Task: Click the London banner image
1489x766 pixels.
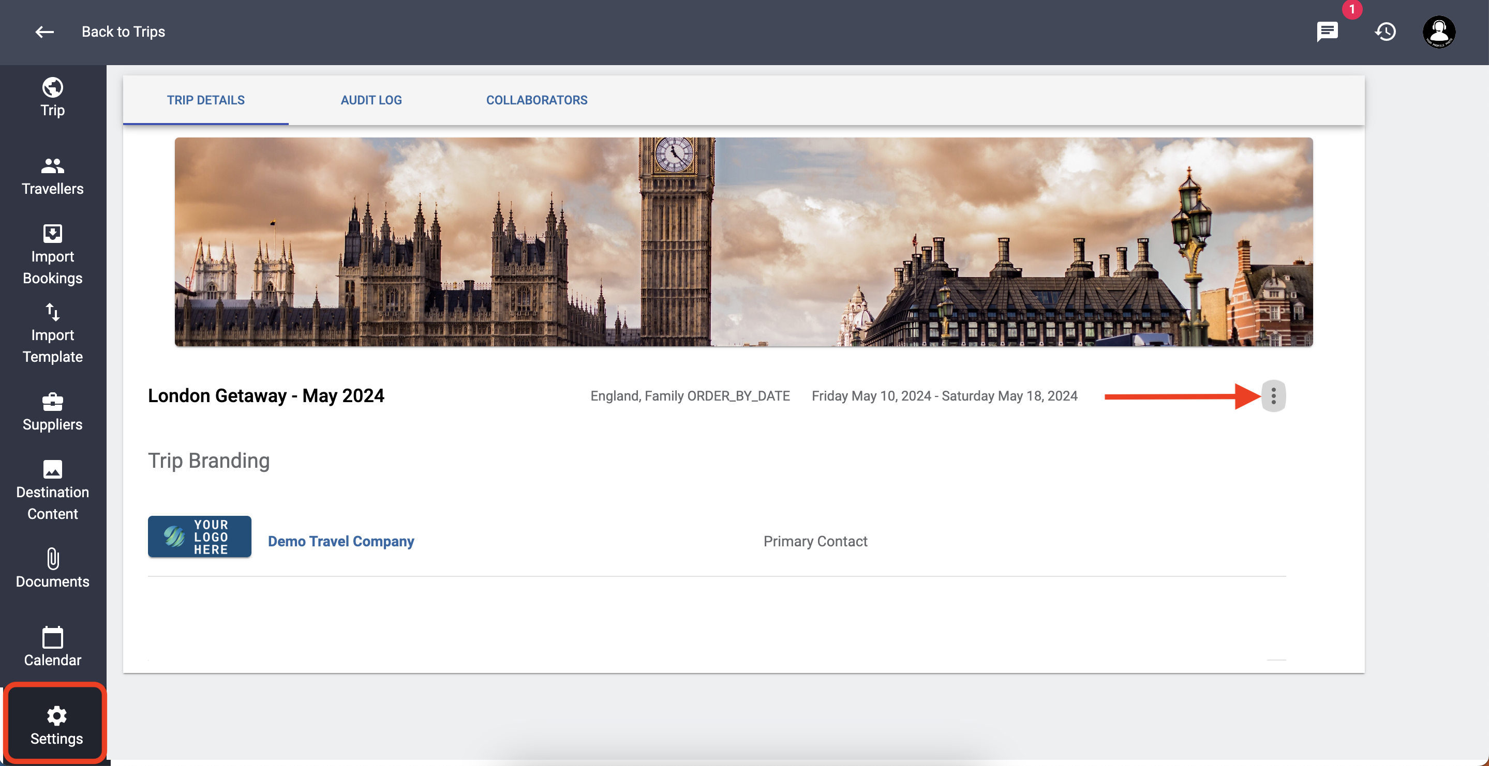Action: (743, 241)
